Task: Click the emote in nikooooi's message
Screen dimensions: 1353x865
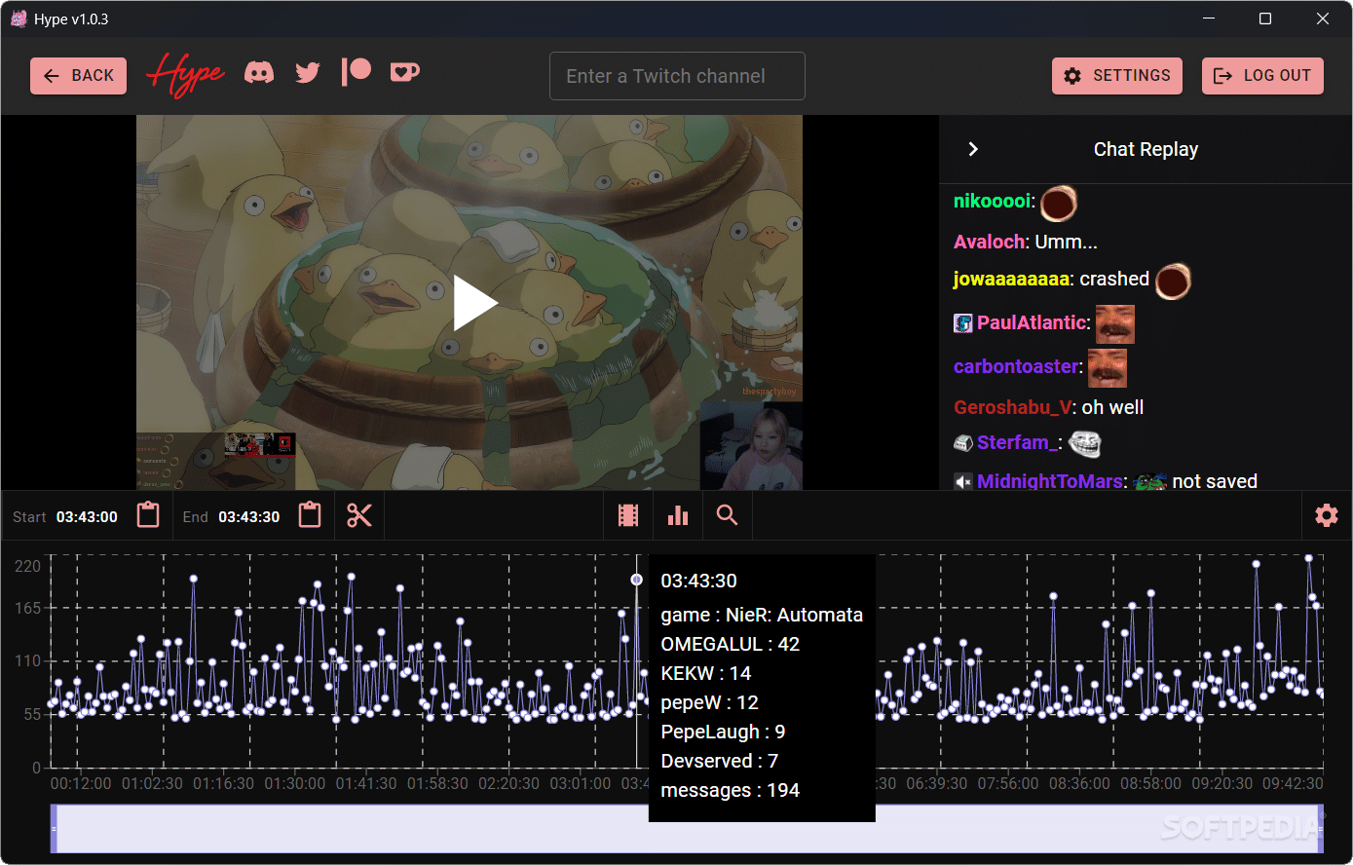Action: 1058,204
